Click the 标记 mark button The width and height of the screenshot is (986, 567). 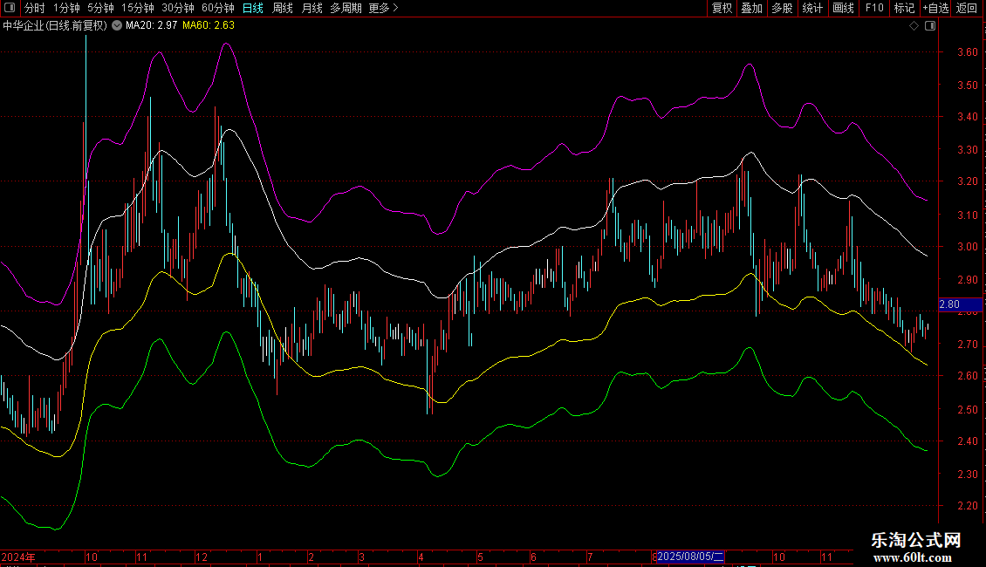904,8
